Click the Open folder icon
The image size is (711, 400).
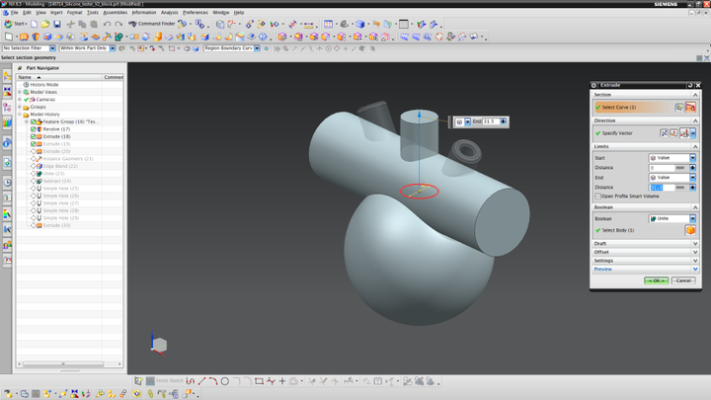[45, 24]
